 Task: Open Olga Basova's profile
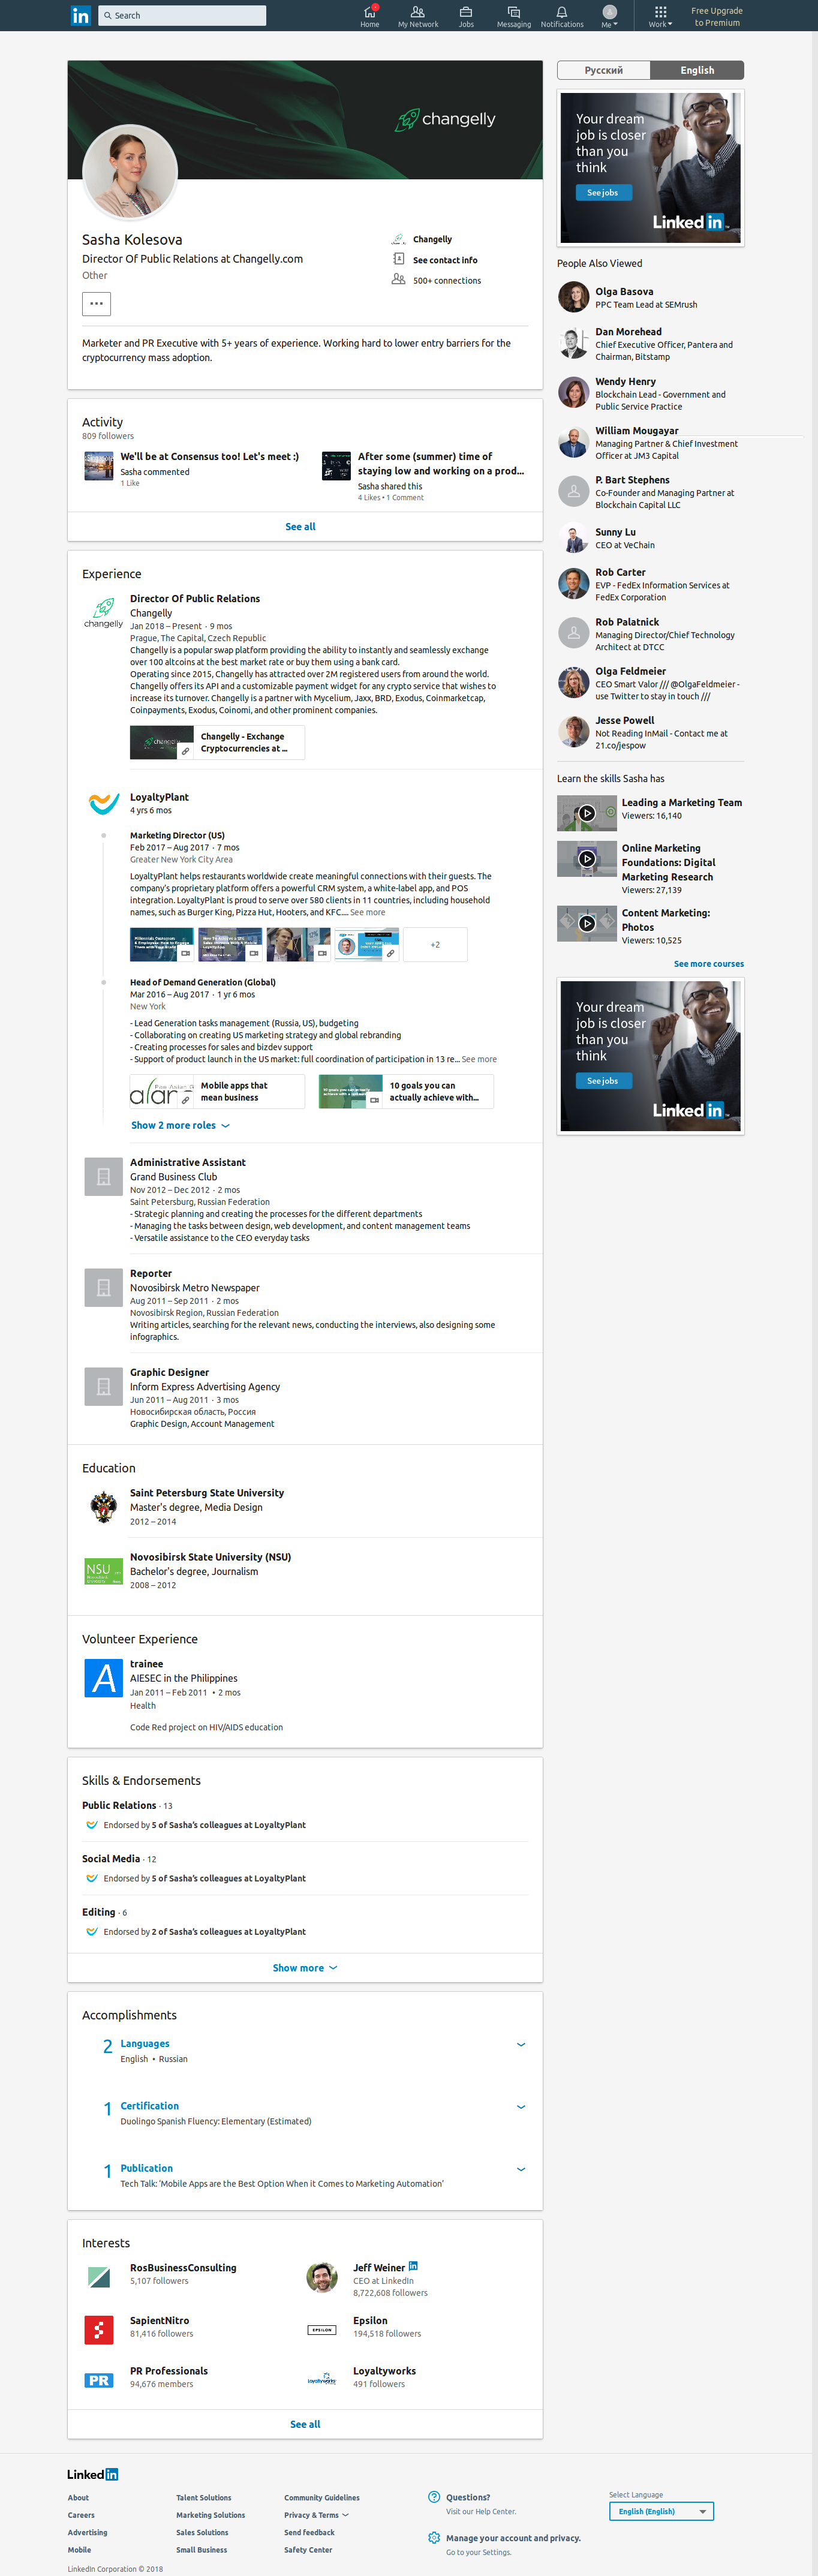point(624,292)
